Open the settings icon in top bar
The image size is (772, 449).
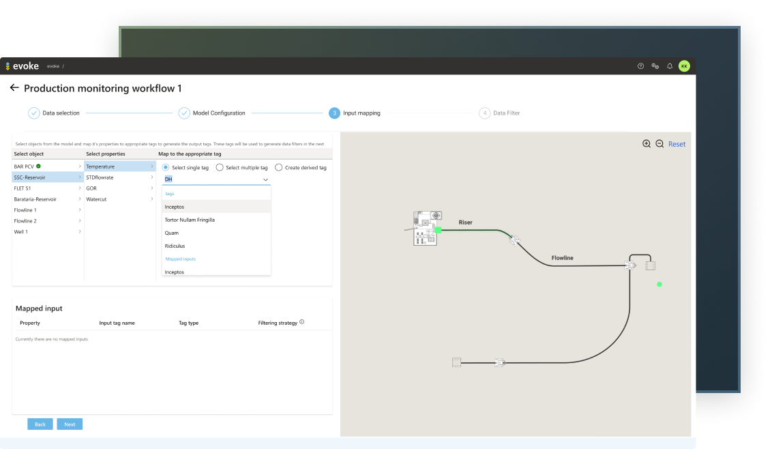coord(655,66)
